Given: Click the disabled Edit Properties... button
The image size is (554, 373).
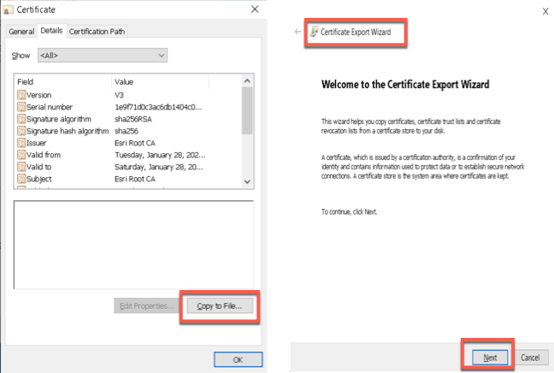Looking at the screenshot, I should pyautogui.click(x=147, y=305).
